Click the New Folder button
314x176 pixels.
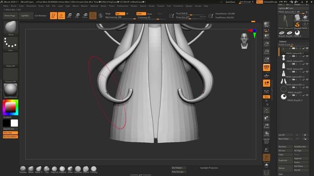point(286,139)
